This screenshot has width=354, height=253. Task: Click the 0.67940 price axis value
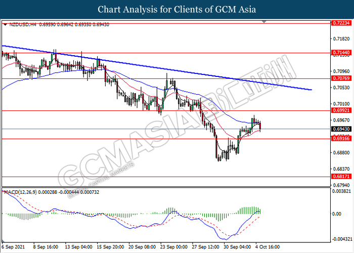pyautogui.click(x=341, y=185)
